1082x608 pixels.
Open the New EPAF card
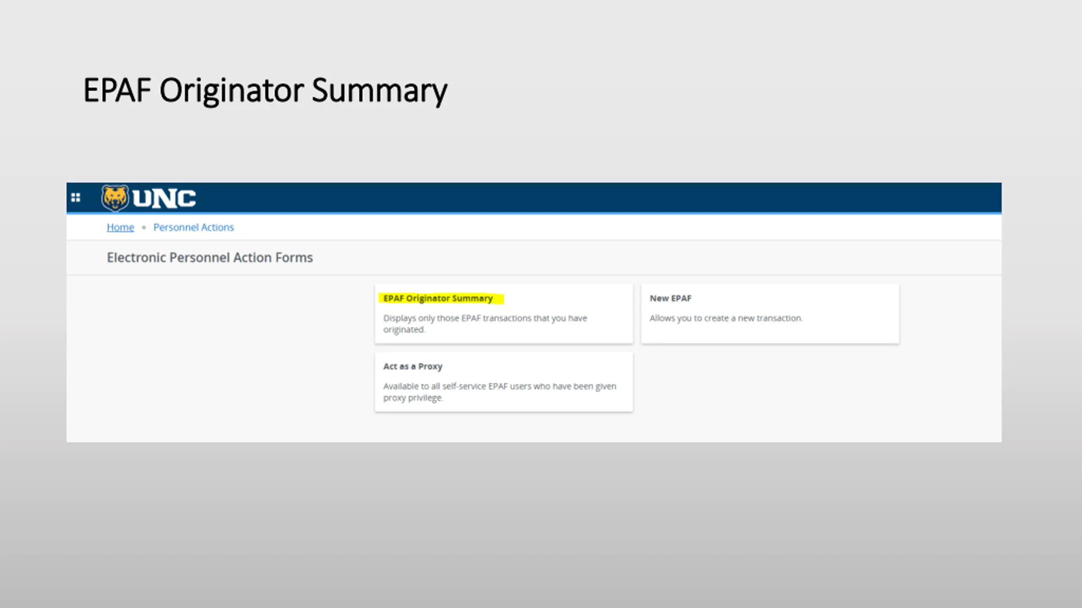coord(770,314)
